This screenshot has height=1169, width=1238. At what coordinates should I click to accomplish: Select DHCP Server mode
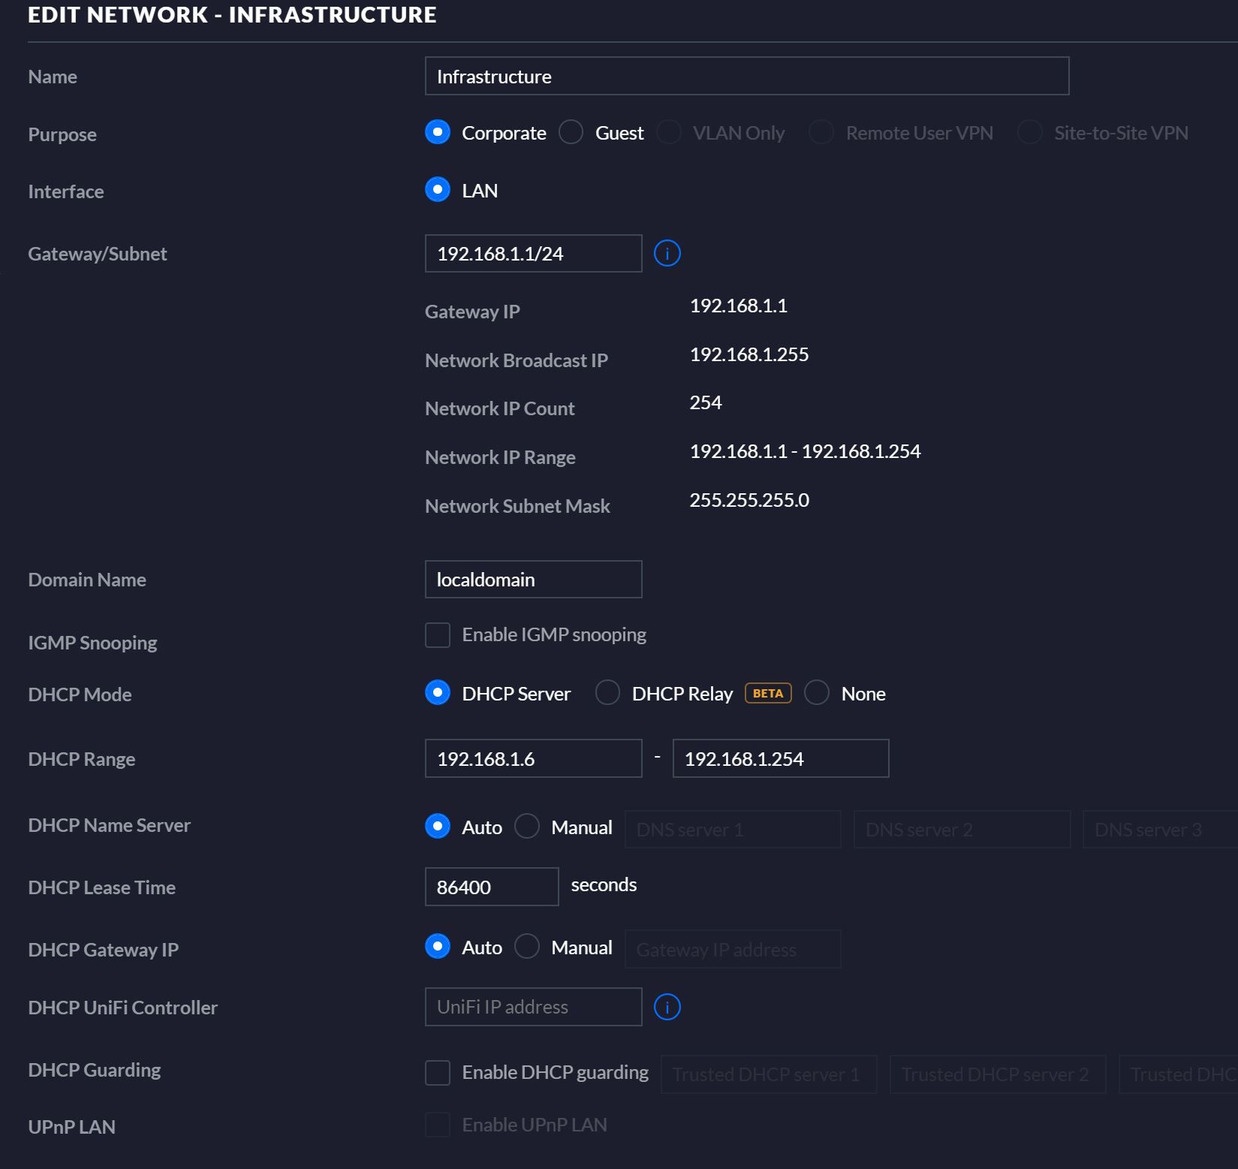click(438, 693)
